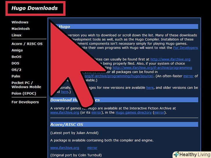Open 'here' link for older versions
Image resolution: width=211 pixels, height=158 pixels.
pyautogui.click(x=65, y=92)
